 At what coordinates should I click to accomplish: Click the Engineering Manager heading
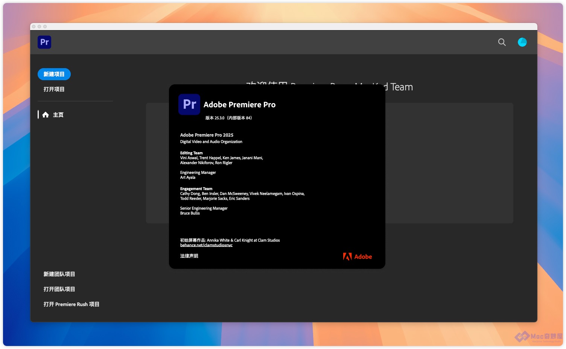(198, 172)
